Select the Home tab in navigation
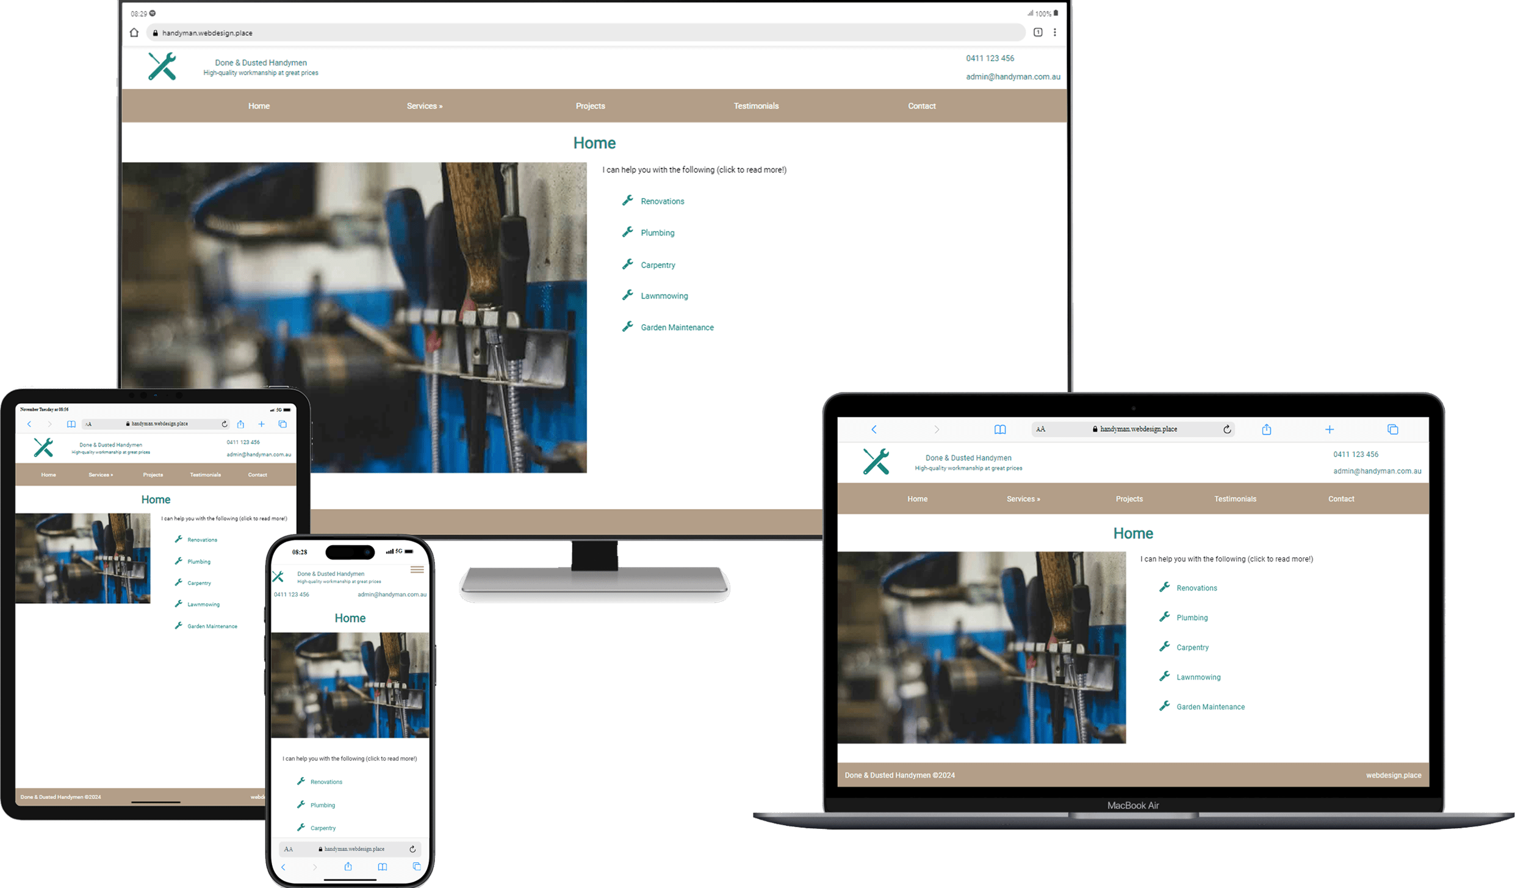 click(257, 104)
